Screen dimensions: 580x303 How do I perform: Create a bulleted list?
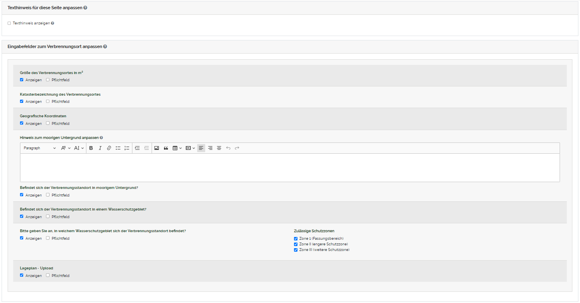click(x=118, y=148)
